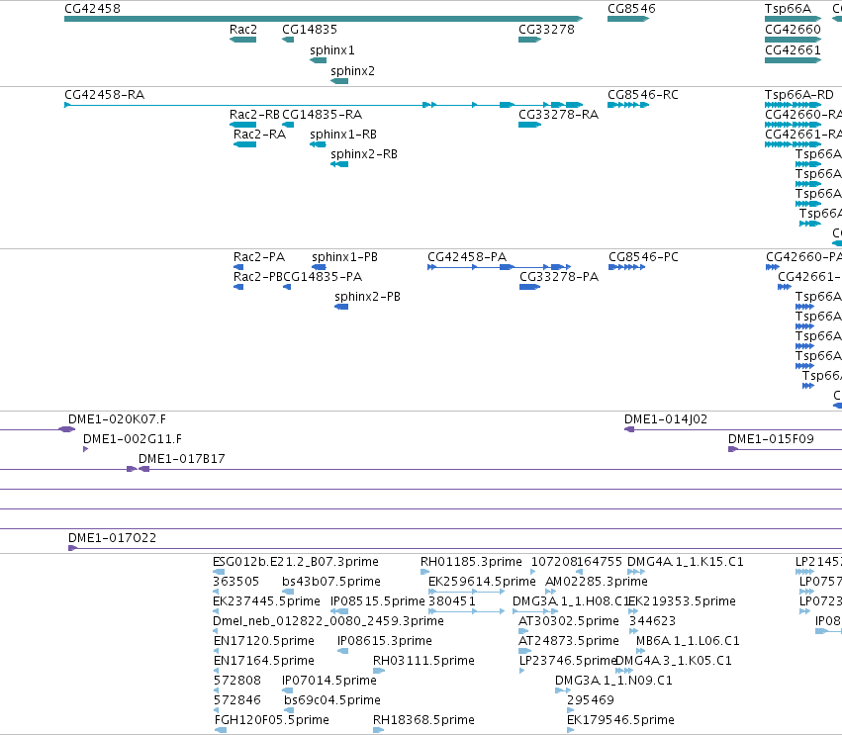
Task: Select the CG42458 gene bar
Action: click(x=324, y=19)
